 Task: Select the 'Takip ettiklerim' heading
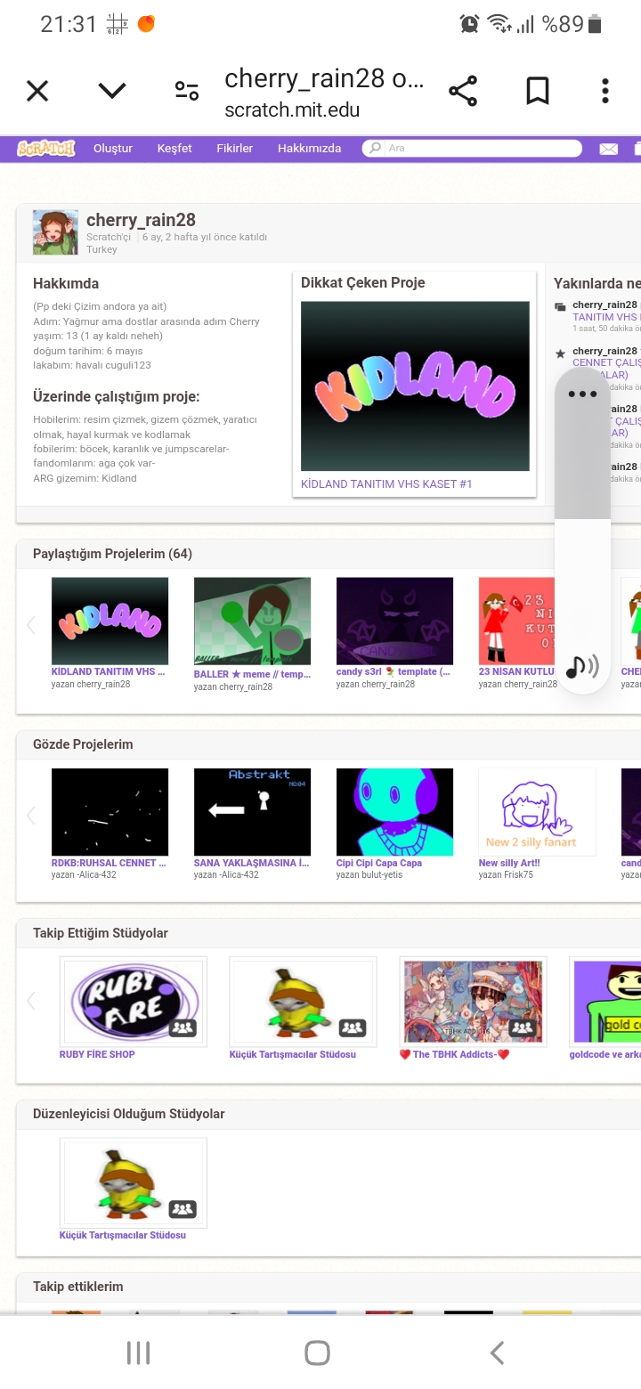point(78,1287)
